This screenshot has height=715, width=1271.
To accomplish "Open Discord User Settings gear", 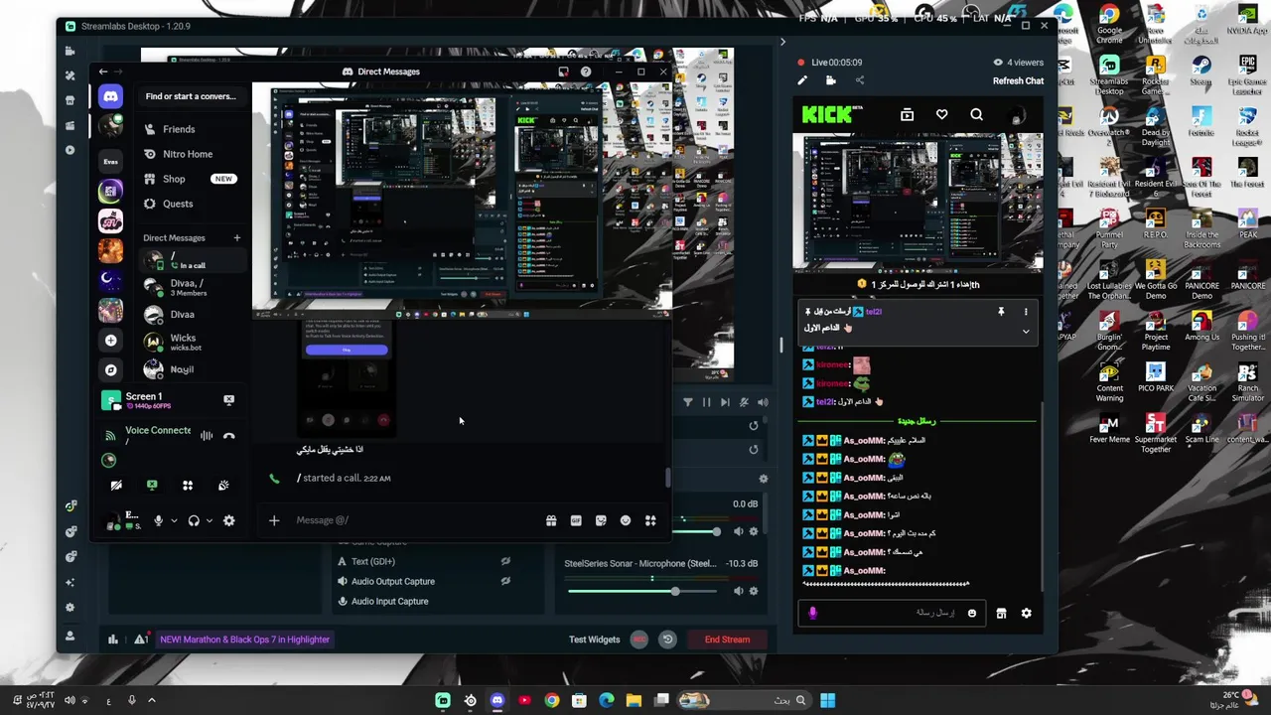I will 229,520.
